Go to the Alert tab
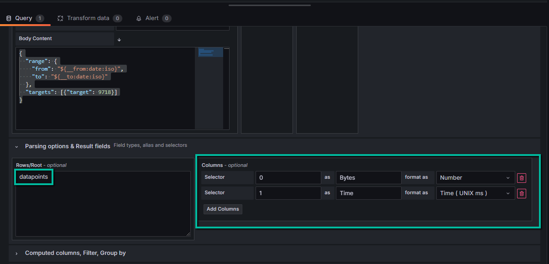This screenshot has width=549, height=264. coord(153,18)
